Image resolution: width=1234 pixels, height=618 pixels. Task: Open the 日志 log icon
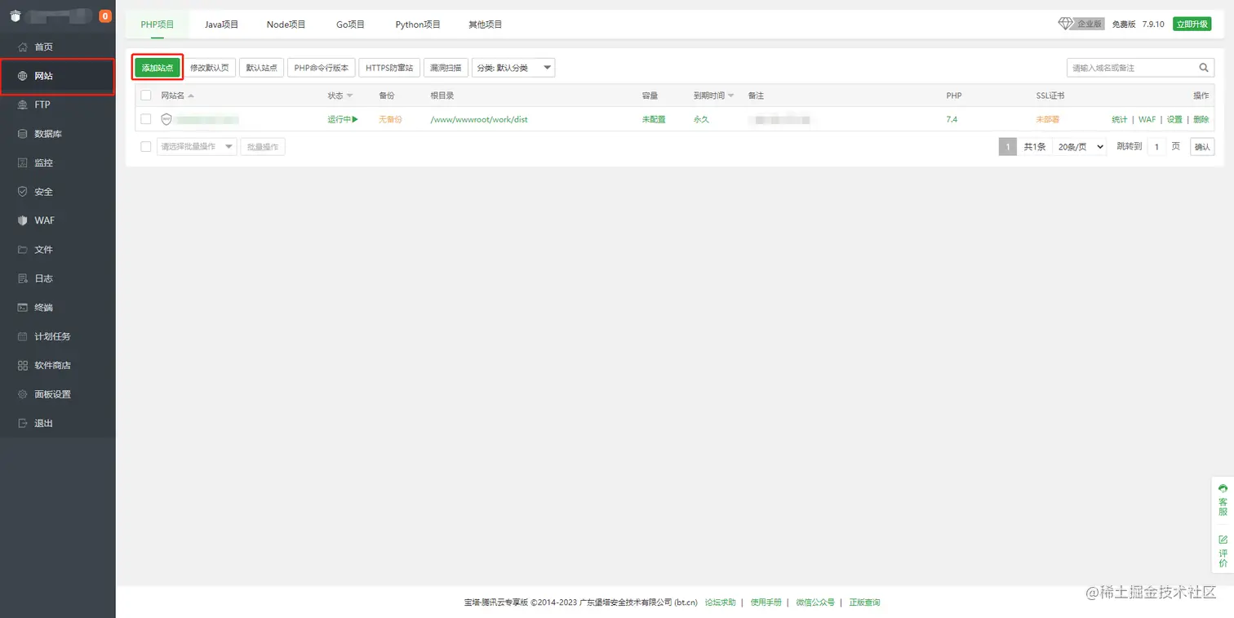click(23, 278)
